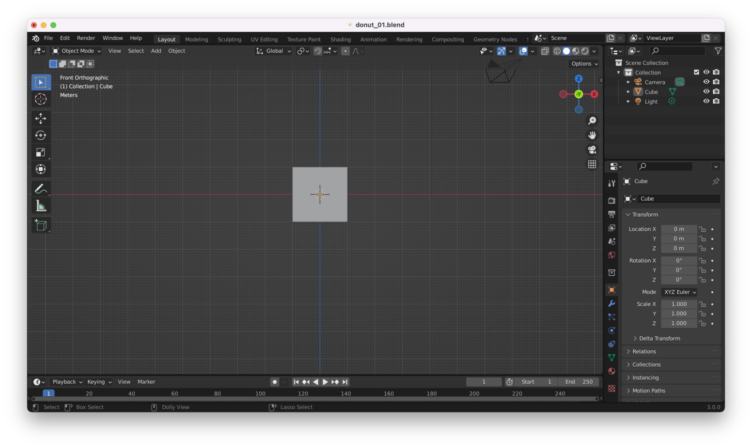This screenshot has width=752, height=448.
Task: Open the Material properties tab
Action: [x=611, y=371]
